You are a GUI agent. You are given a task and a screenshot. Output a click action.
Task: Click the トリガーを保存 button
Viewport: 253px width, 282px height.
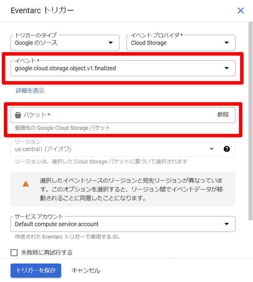point(35,271)
